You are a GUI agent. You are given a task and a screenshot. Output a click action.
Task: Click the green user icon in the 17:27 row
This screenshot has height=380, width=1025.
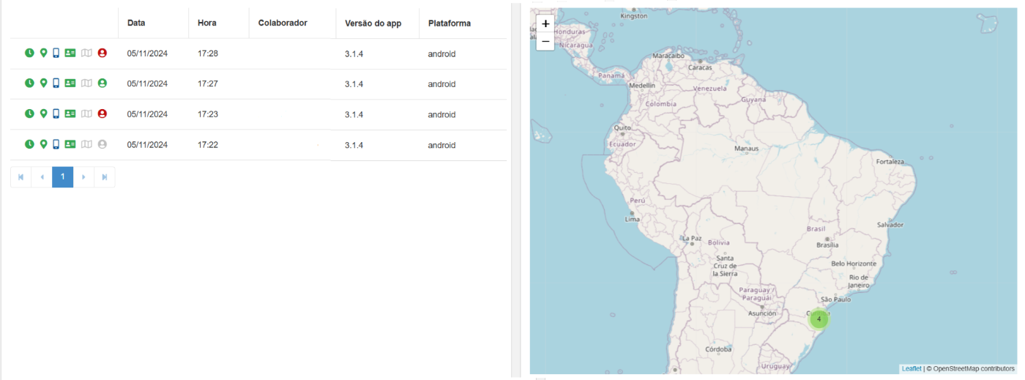coord(102,83)
